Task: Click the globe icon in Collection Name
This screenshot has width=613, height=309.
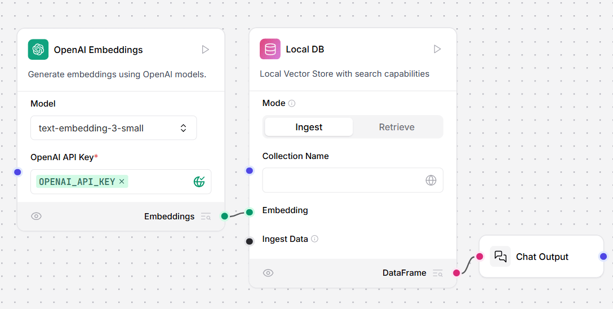Action: (x=431, y=180)
